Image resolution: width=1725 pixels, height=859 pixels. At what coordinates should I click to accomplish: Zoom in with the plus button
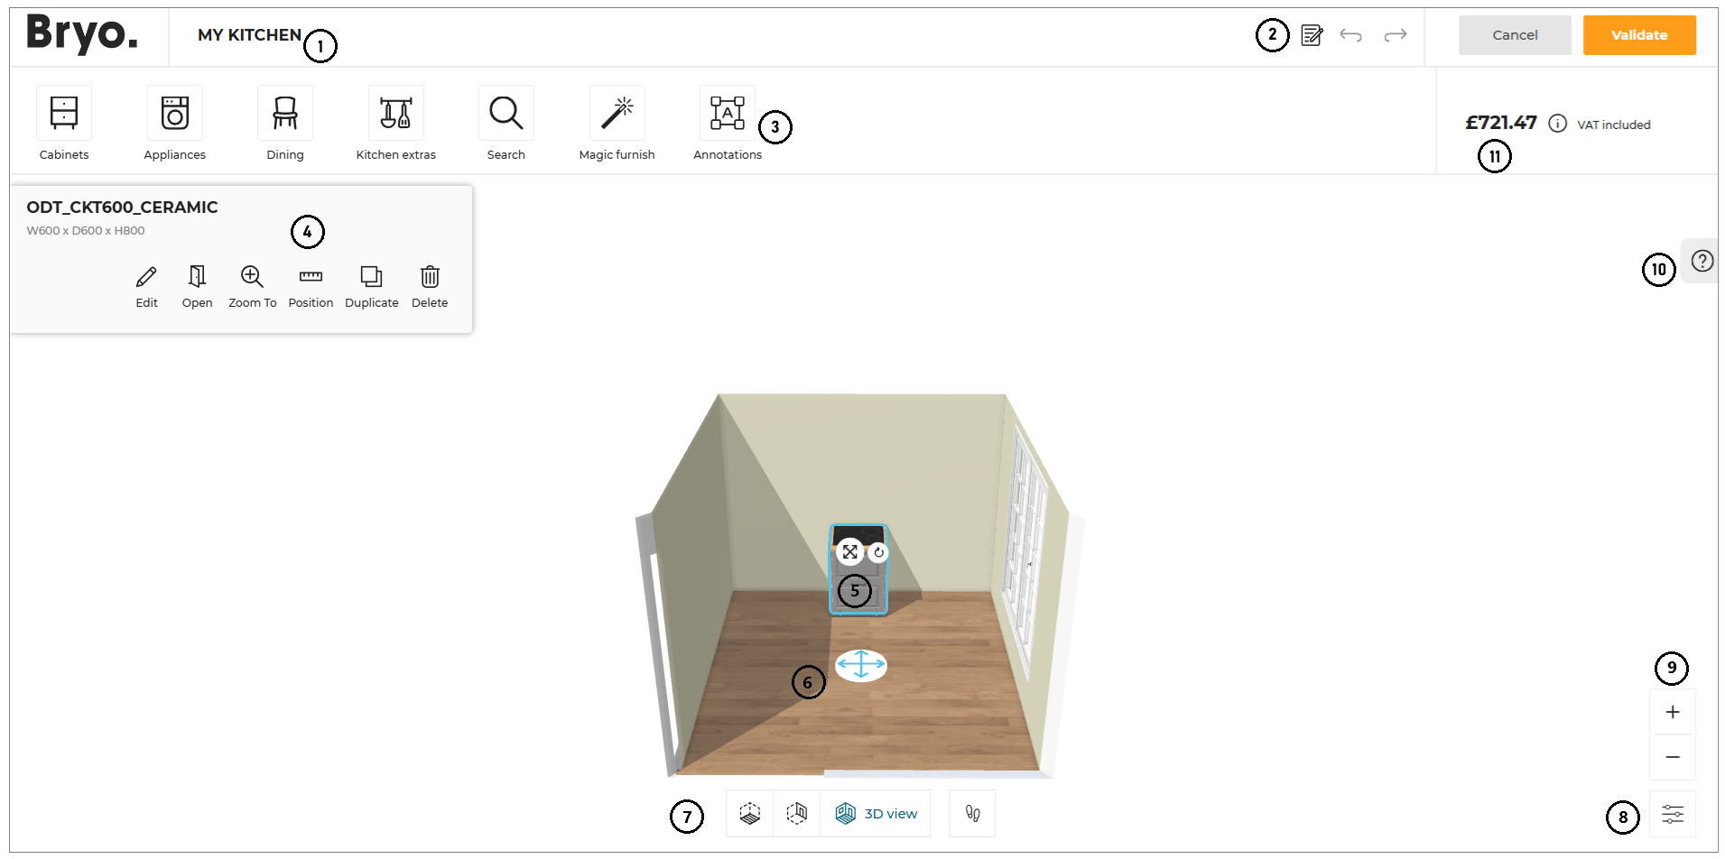point(1672,713)
